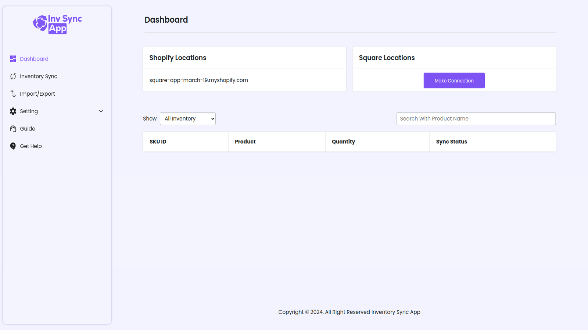Open the Import/Export menu item

[x=37, y=94]
